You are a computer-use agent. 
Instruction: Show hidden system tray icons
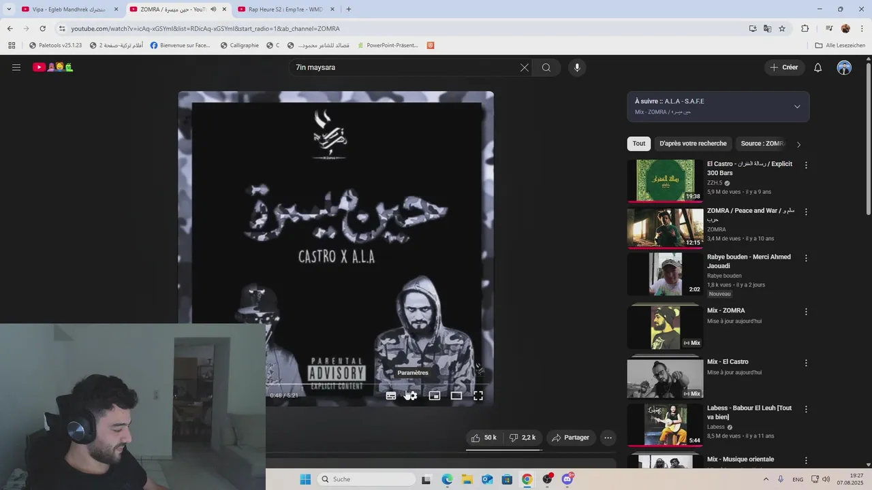(766, 479)
